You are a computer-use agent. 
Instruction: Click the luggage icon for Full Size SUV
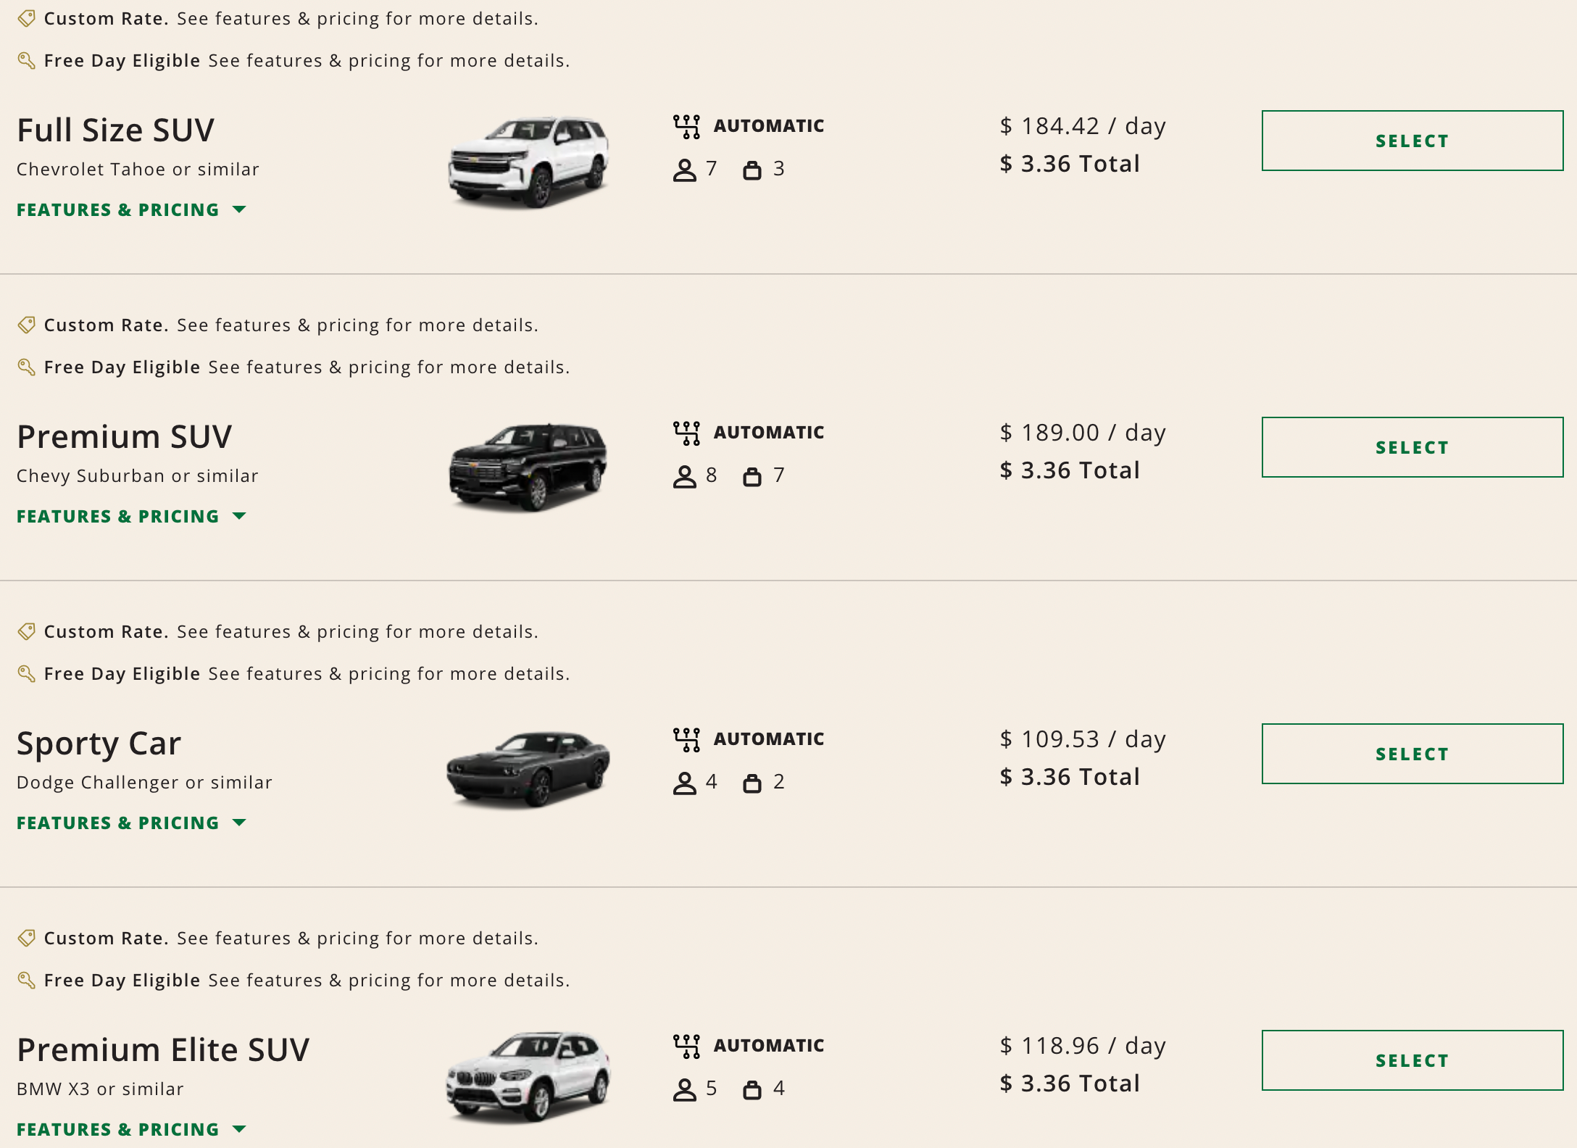tap(752, 170)
